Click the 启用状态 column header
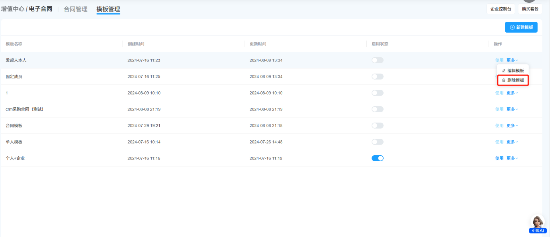The width and height of the screenshot is (550, 237). click(380, 44)
